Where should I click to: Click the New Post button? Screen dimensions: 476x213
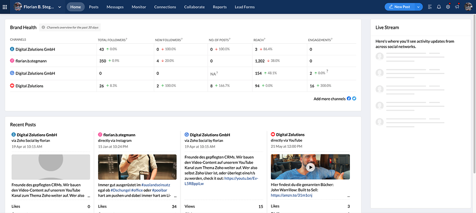[399, 7]
